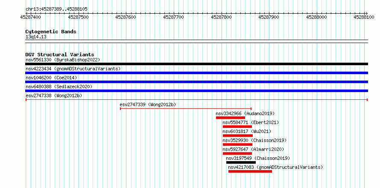Click the nsv4223434 (gnomADStructuralVariants) label

(73, 69)
